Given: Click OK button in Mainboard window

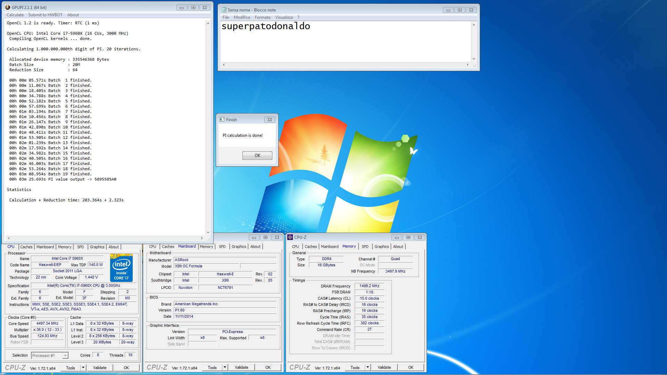Looking at the screenshot, I should click(268, 367).
